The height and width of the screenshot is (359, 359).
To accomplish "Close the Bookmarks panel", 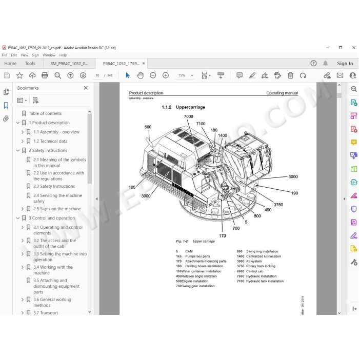I will pyautogui.click(x=86, y=88).
